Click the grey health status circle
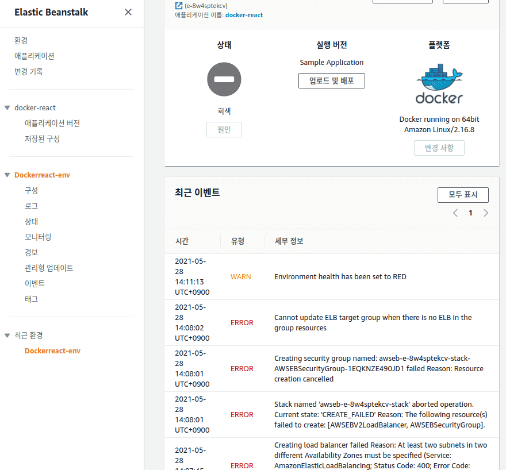 coord(224,79)
